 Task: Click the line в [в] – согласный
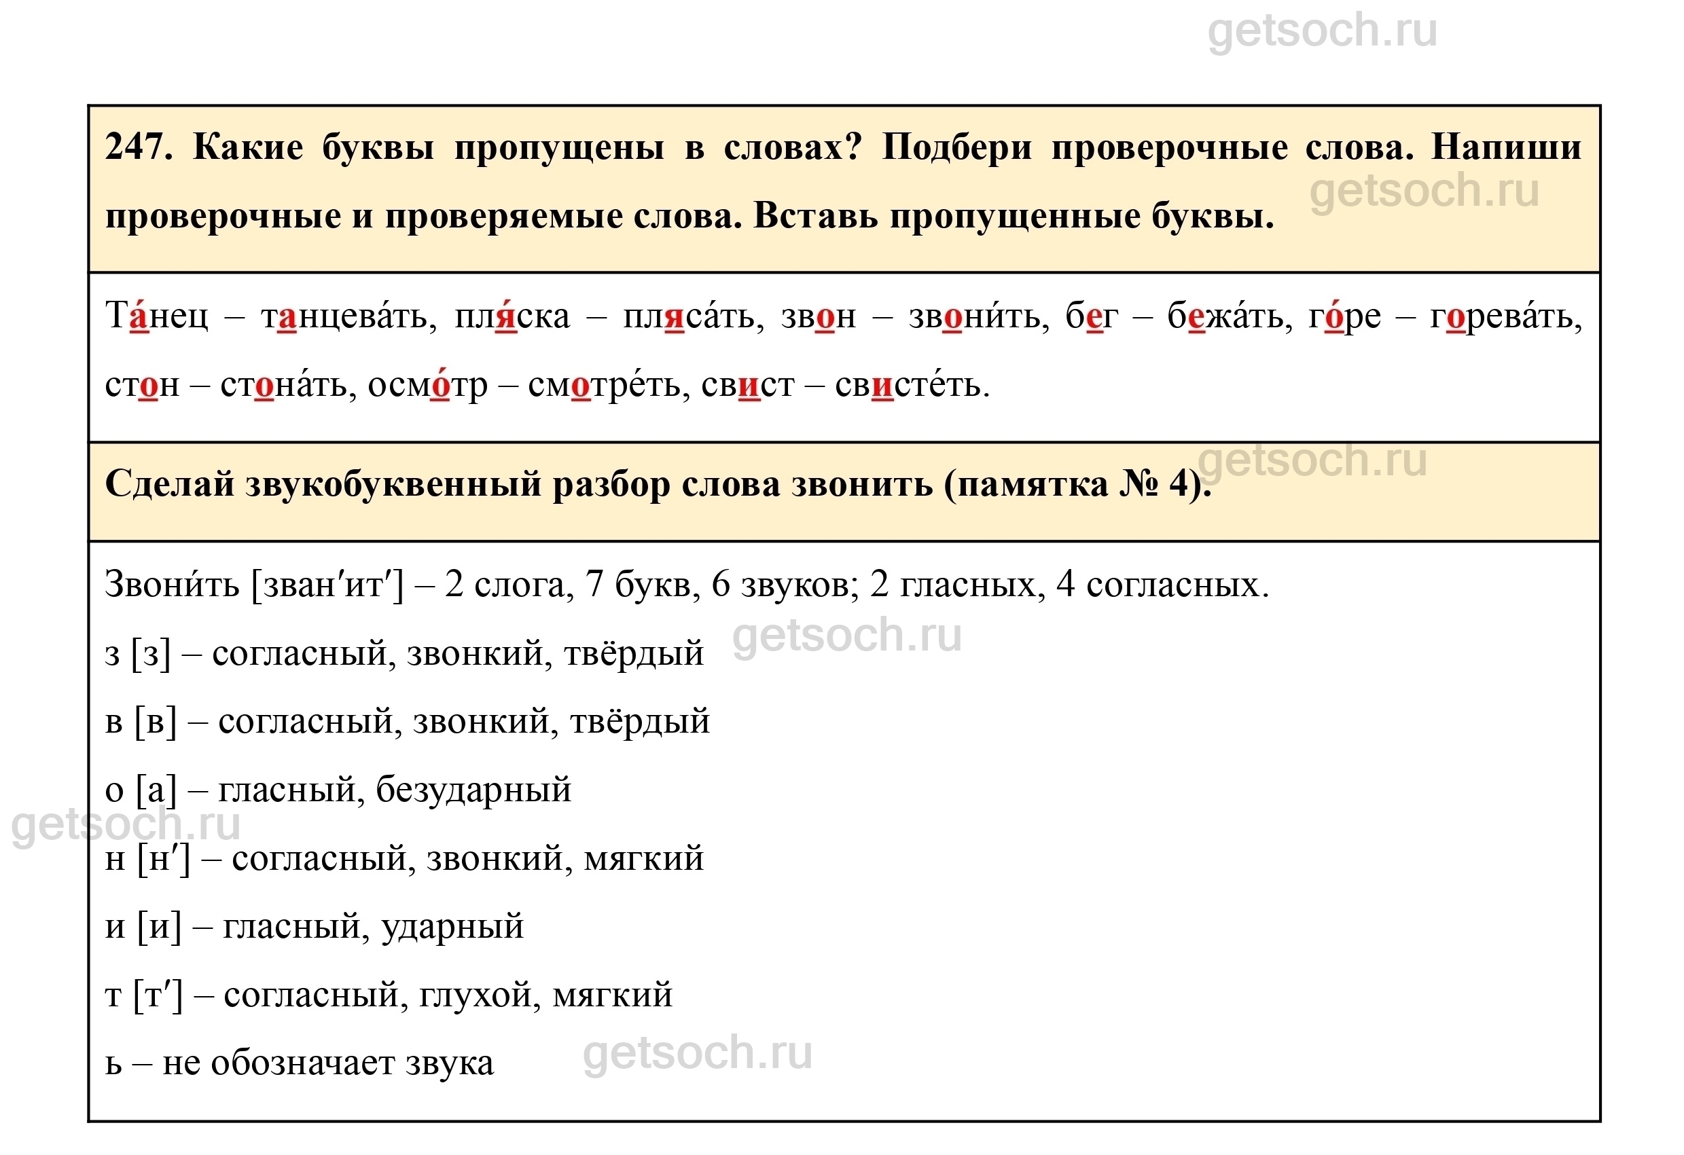407,722
